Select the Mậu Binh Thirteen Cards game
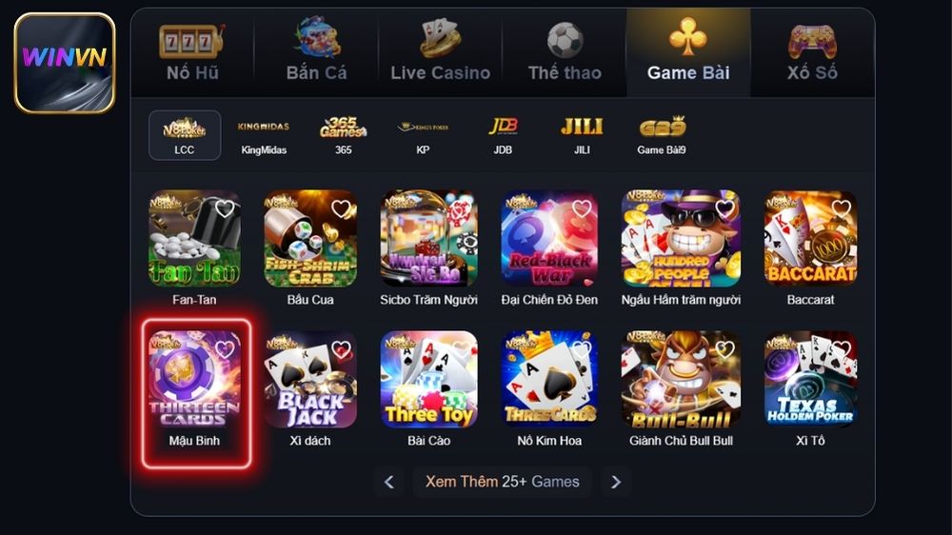Screen dimensions: 952x535 (x=194, y=379)
